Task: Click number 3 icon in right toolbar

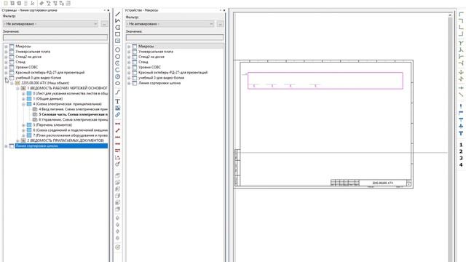Action: (461, 159)
